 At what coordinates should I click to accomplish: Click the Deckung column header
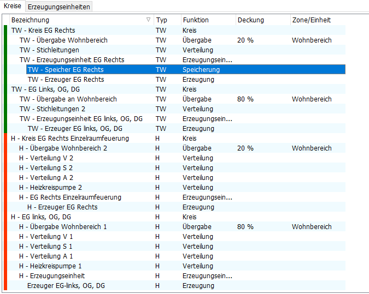pos(251,20)
